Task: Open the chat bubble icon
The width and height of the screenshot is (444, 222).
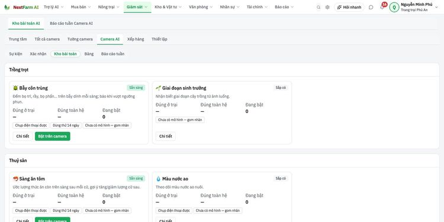Action: pyautogui.click(x=371, y=7)
